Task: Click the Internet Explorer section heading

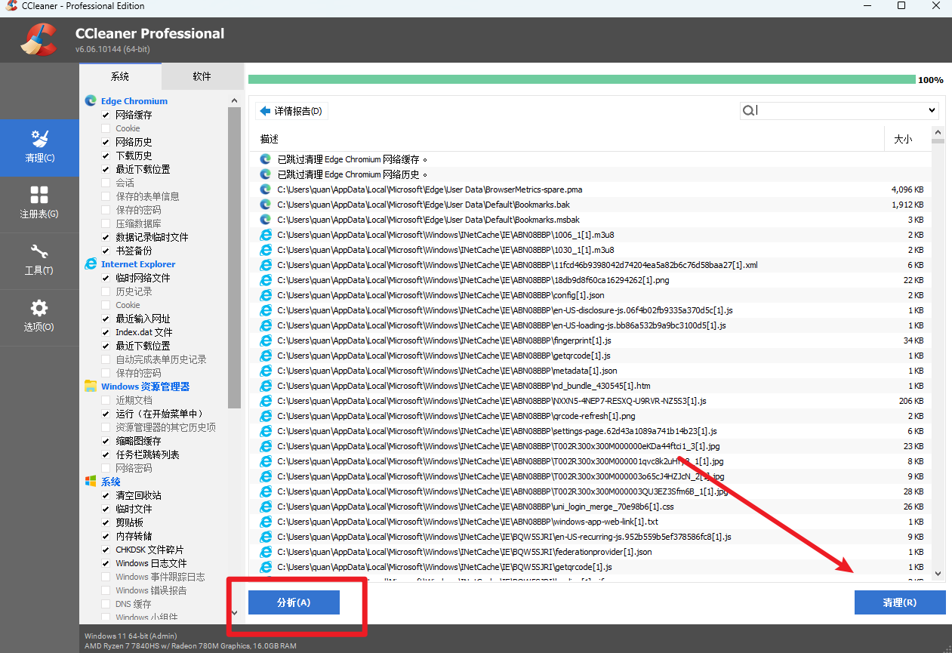Action: coord(138,264)
